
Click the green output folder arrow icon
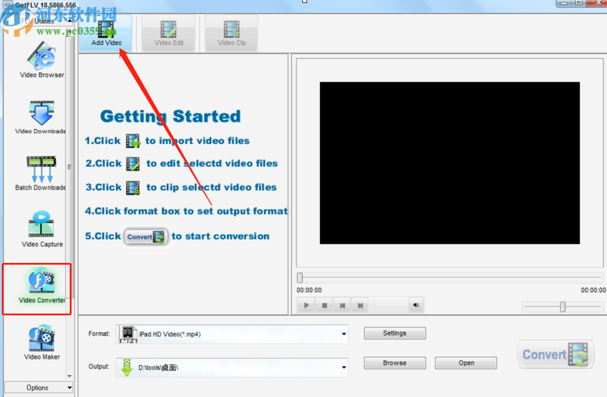tap(126, 367)
